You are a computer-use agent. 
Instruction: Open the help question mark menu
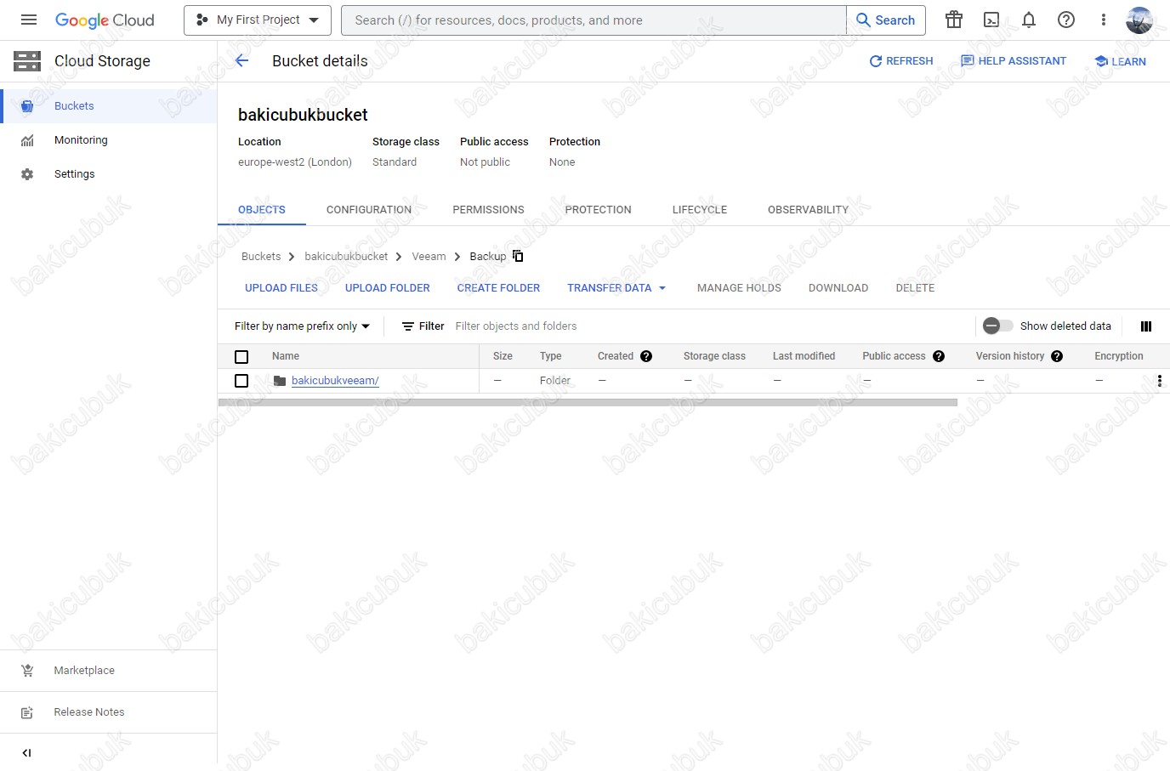pyautogui.click(x=1066, y=20)
